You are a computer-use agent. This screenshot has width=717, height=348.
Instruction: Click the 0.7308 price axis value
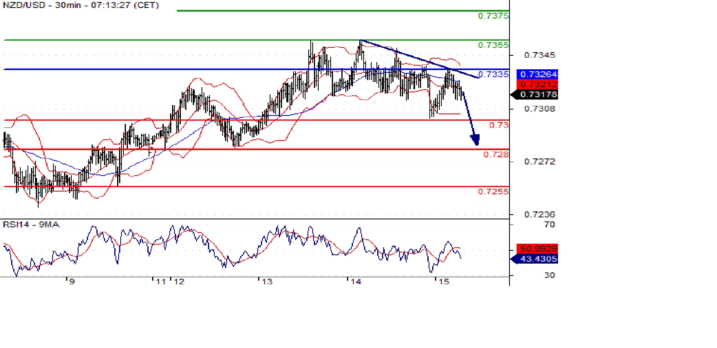click(x=539, y=109)
